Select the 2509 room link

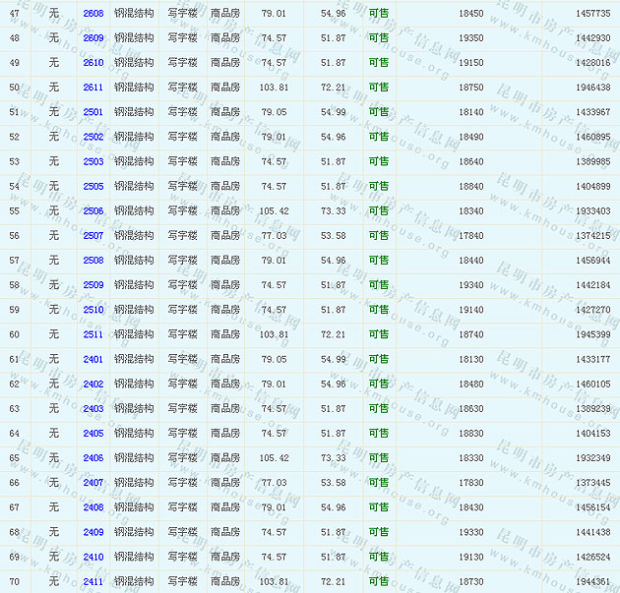pyautogui.click(x=93, y=285)
